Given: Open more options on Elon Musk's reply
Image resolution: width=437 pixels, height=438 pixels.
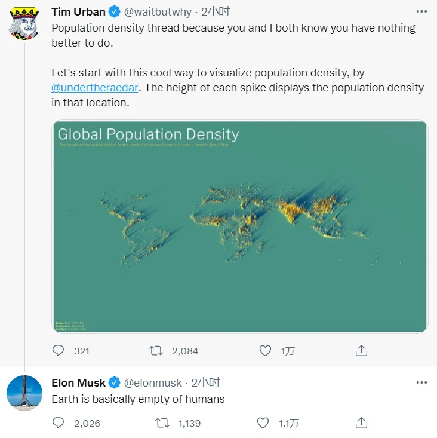Looking at the screenshot, I should pos(421,382).
